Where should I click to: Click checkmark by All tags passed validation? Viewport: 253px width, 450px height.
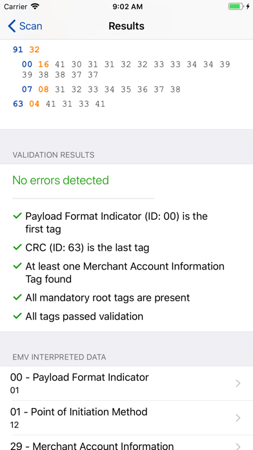click(17, 316)
